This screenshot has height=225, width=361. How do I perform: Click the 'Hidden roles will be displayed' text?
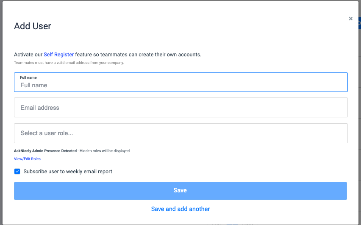coord(105,151)
